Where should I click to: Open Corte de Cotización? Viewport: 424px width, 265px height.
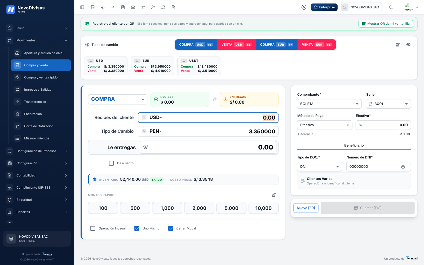point(41,126)
